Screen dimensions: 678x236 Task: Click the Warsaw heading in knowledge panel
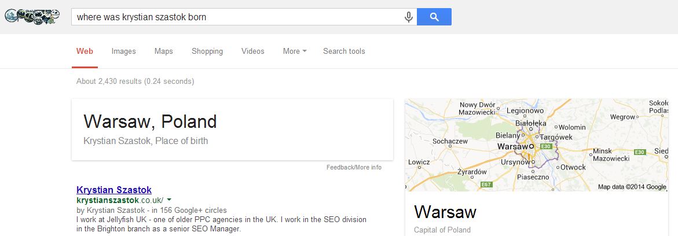[x=445, y=212]
